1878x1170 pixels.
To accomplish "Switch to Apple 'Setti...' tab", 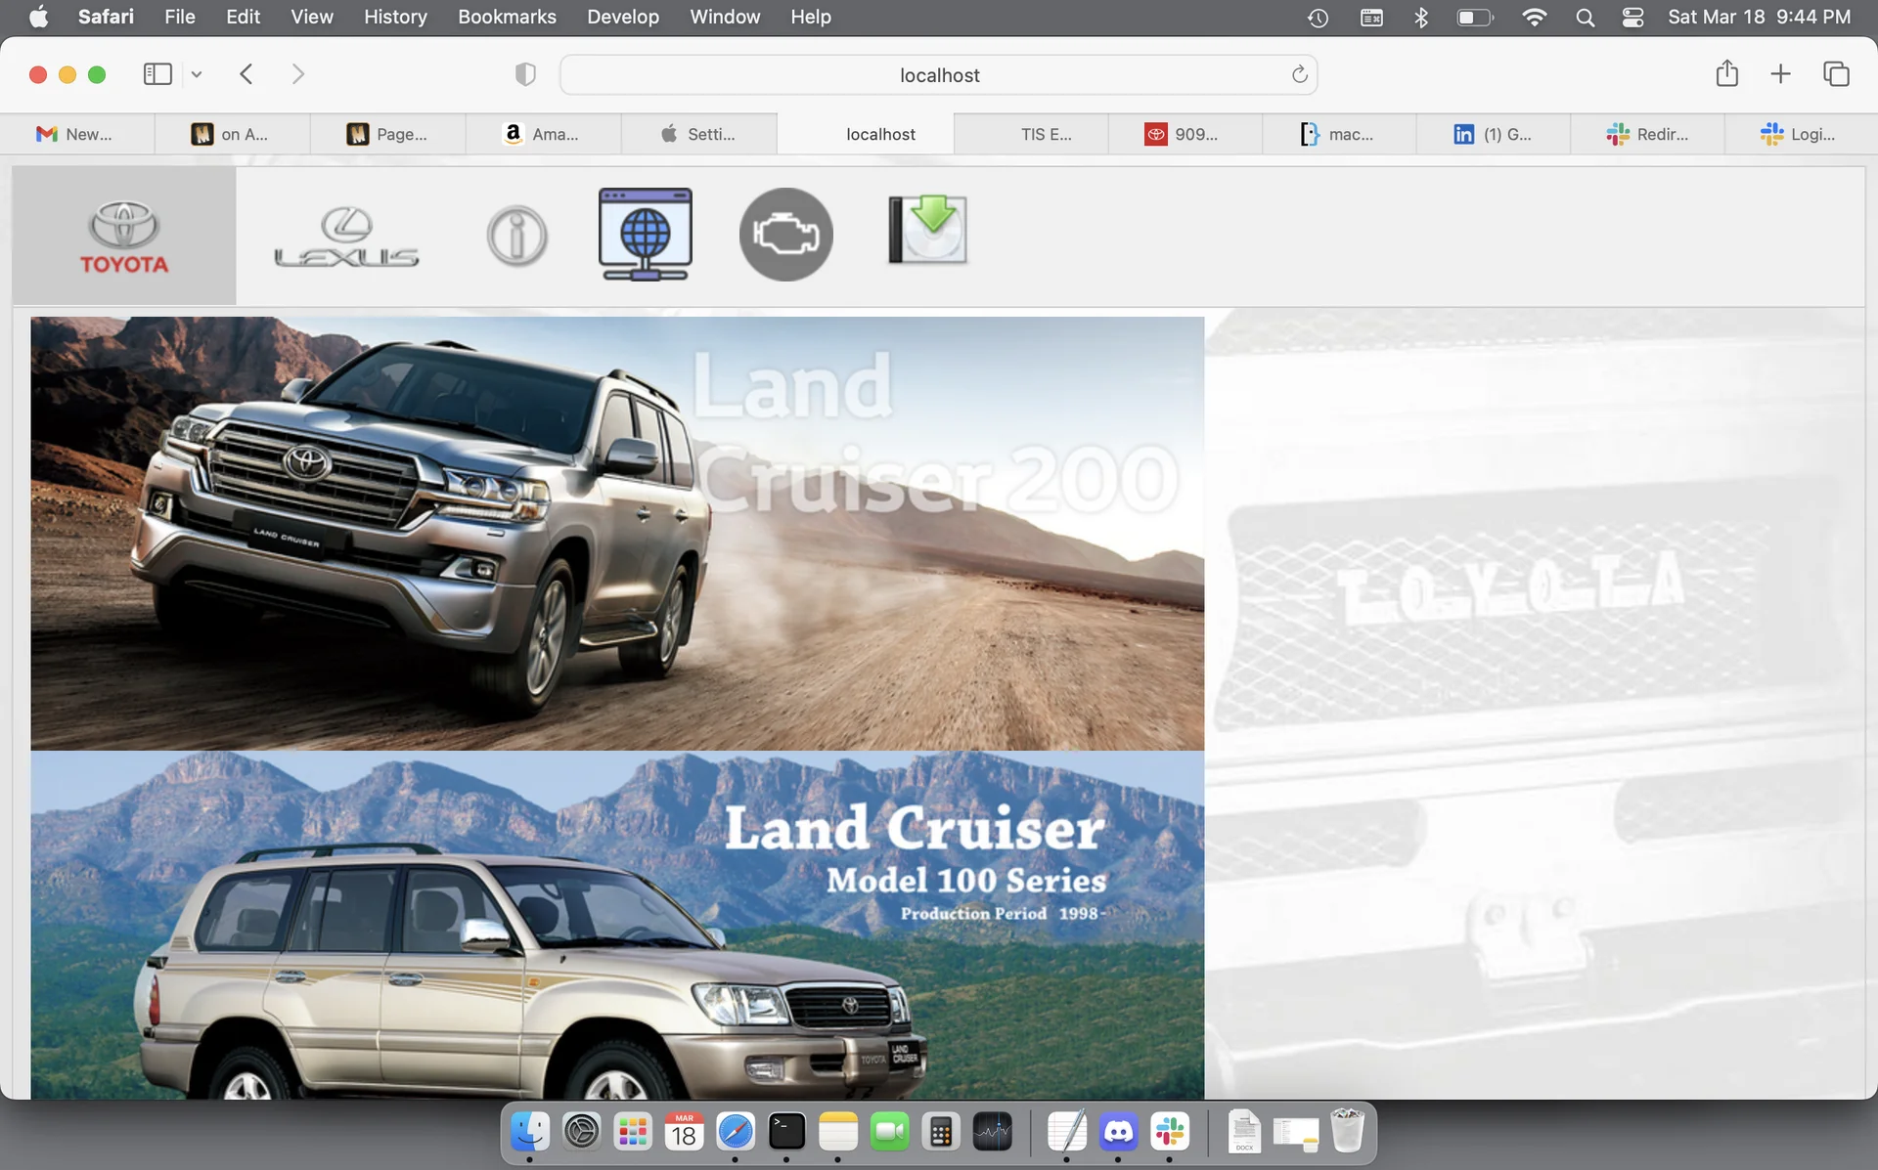I will point(698,134).
